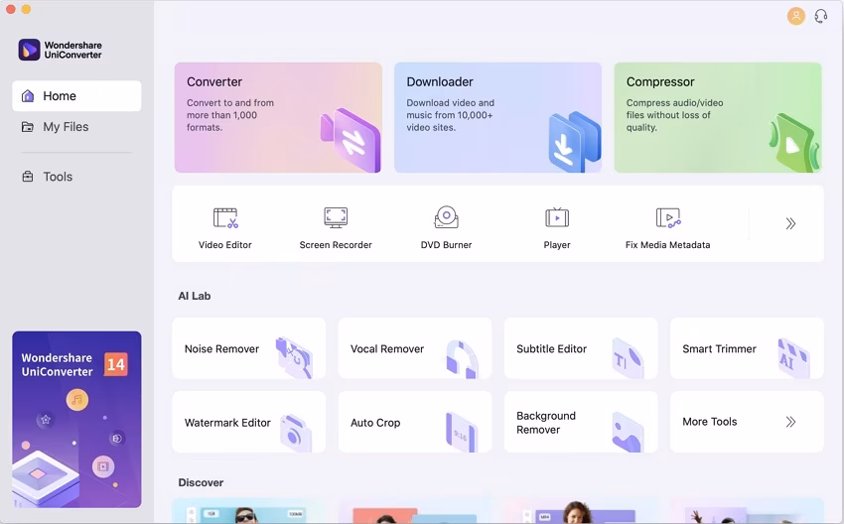Click the More Tools label
The width and height of the screenshot is (844, 524).
(x=709, y=422)
